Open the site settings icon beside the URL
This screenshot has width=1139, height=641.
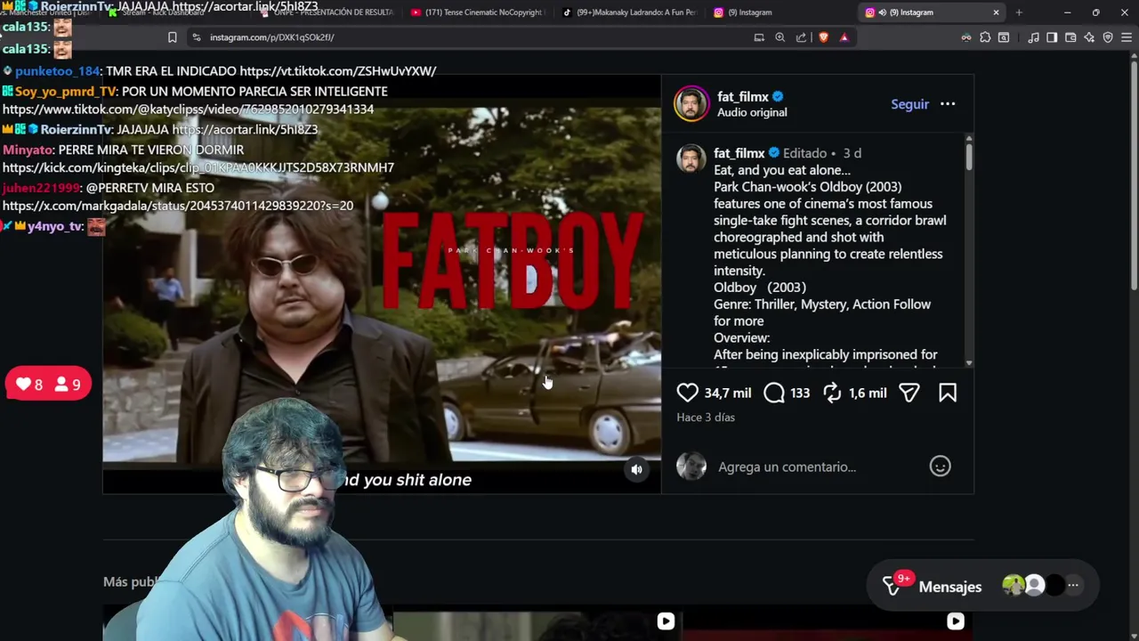pyautogui.click(x=197, y=37)
